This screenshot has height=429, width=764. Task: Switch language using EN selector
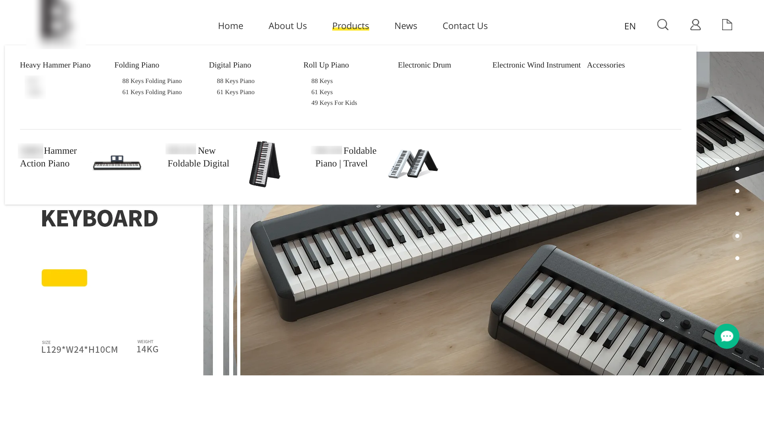[x=630, y=26]
